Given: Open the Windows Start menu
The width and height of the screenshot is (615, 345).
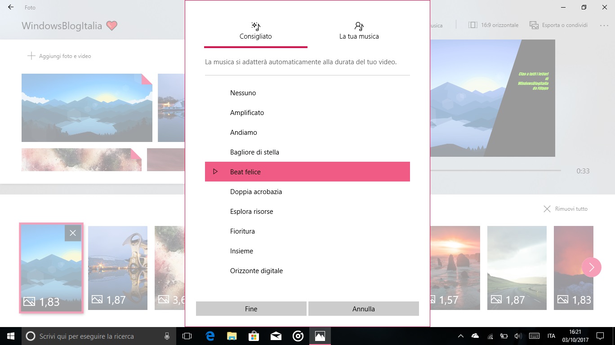Looking at the screenshot, I should point(11,336).
